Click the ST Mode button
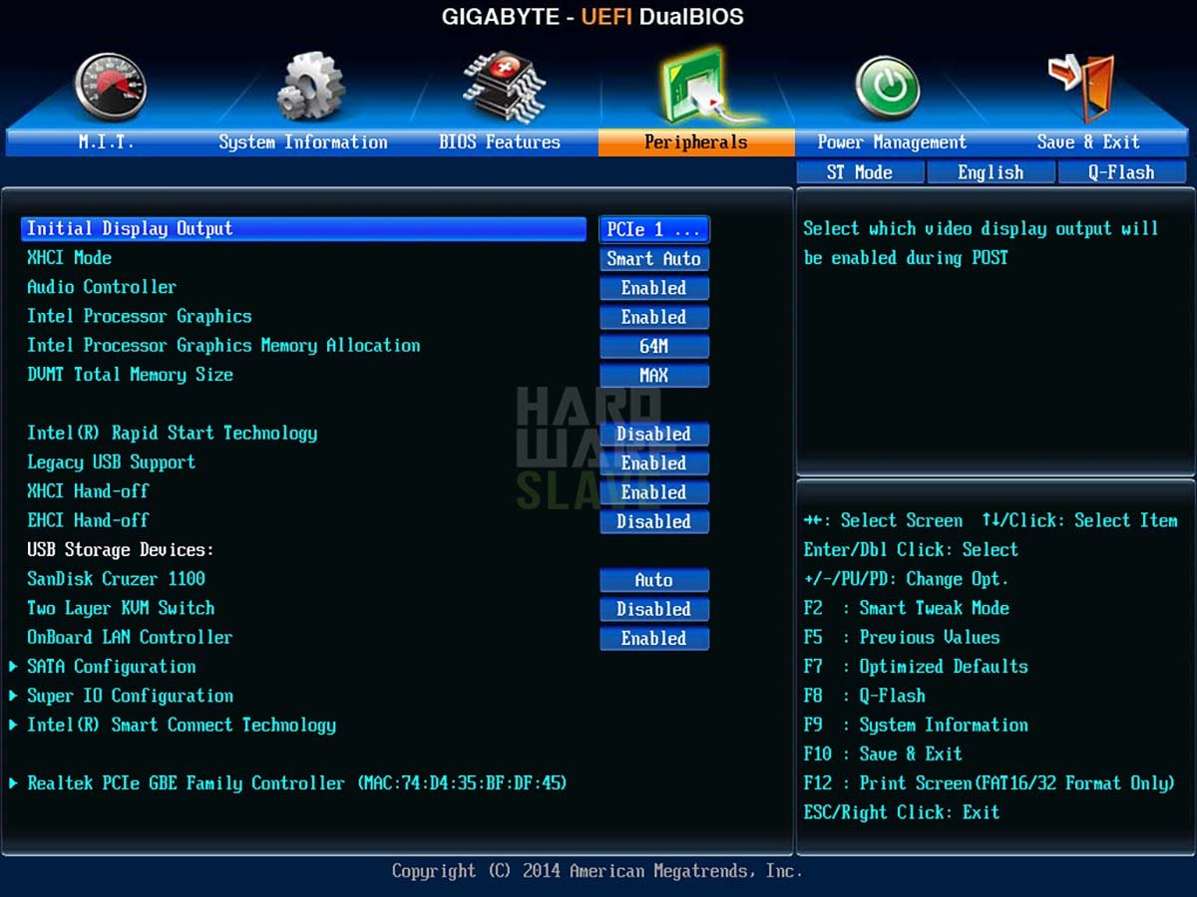The width and height of the screenshot is (1197, 897). (860, 172)
